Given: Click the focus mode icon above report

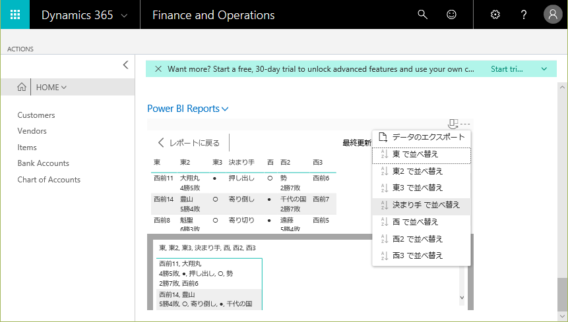Looking at the screenshot, I should 453,124.
